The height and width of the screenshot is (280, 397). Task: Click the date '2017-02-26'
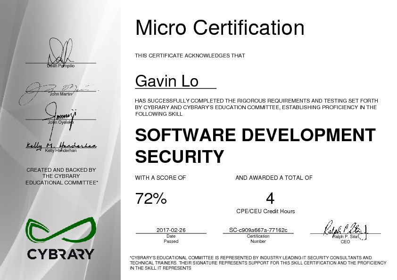[171, 230]
